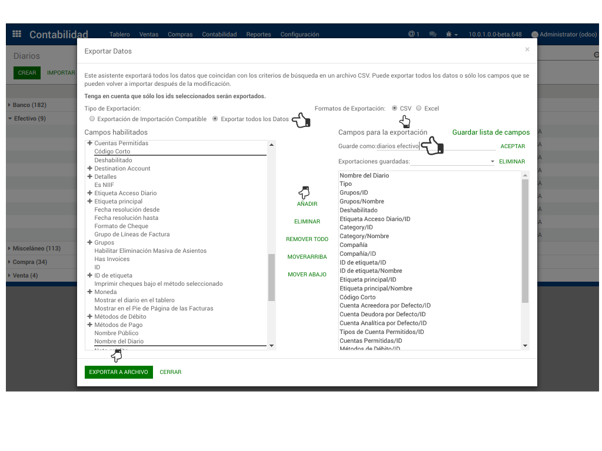Click the @ mentions notification icon
This screenshot has height=451, width=602.
414,35
